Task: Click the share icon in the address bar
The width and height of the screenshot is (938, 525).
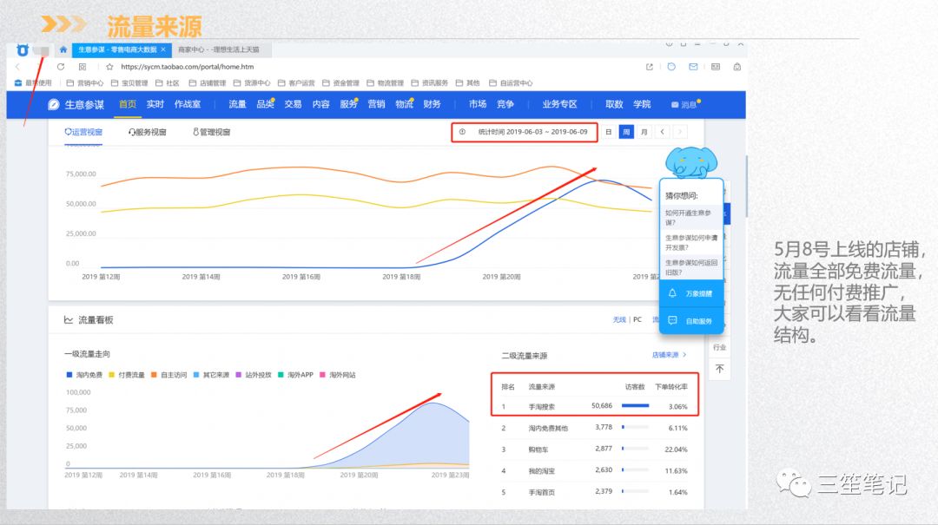Action: point(650,66)
